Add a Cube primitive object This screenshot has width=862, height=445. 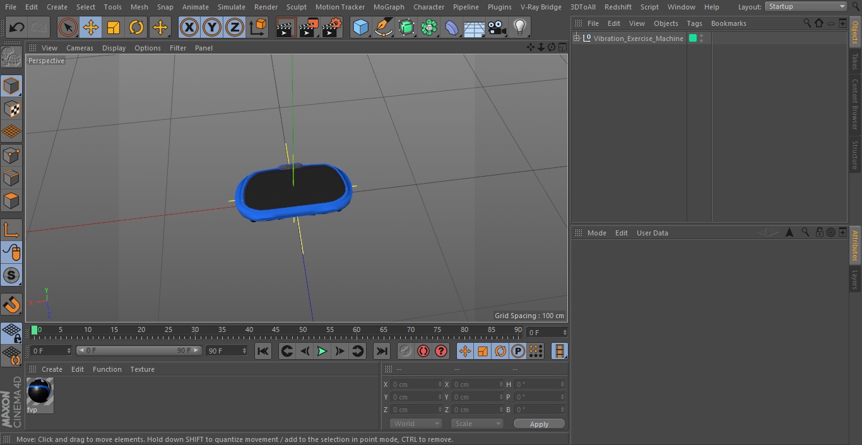[x=360, y=27]
